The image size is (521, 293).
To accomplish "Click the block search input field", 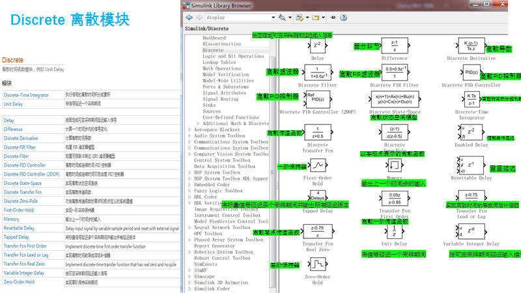I will 238,18.
